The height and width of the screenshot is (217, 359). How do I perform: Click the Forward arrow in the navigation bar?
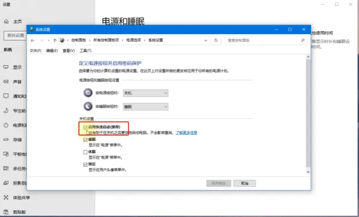[41, 41]
